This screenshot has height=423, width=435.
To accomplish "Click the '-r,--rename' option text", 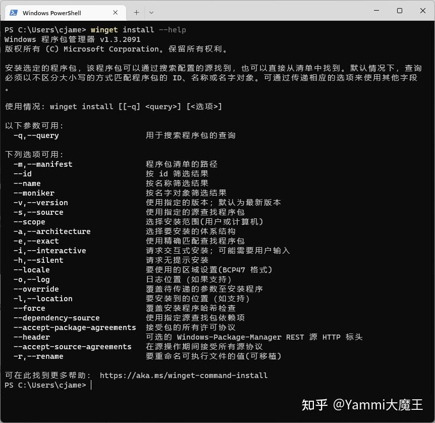I will coord(38,356).
